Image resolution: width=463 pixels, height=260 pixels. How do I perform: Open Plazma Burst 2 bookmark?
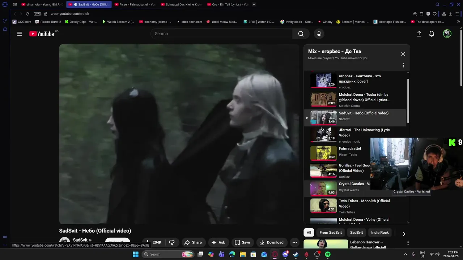pos(48,22)
